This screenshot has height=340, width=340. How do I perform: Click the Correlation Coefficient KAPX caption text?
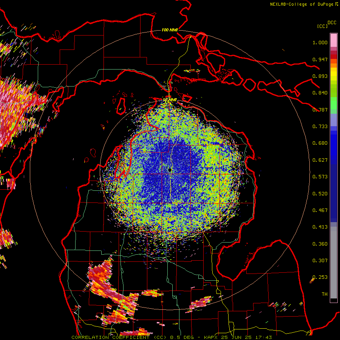point(172,337)
